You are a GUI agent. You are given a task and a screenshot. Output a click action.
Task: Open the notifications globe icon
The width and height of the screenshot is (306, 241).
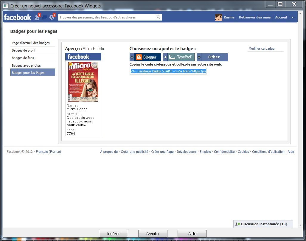point(52,17)
